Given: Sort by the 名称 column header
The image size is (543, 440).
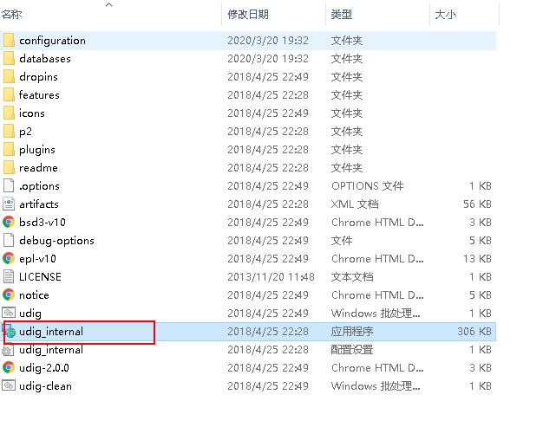Looking at the screenshot, I should (12, 15).
